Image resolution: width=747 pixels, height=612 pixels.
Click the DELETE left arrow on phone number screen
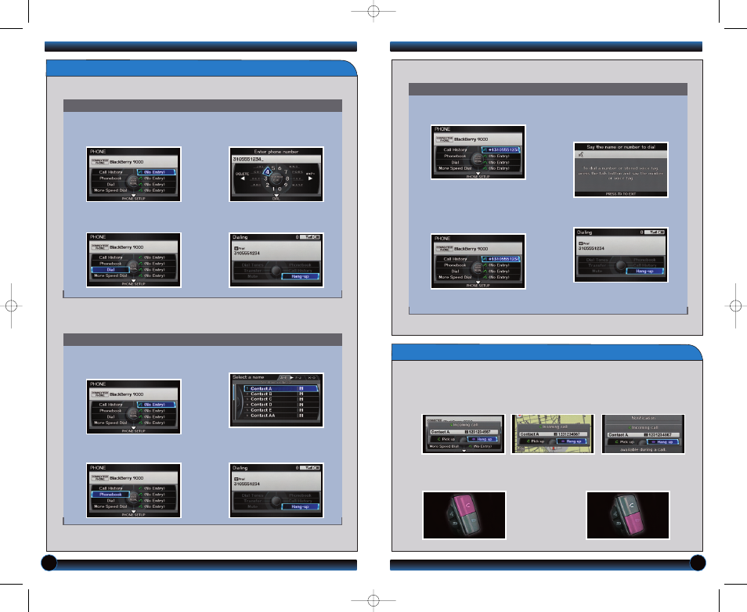243,178
